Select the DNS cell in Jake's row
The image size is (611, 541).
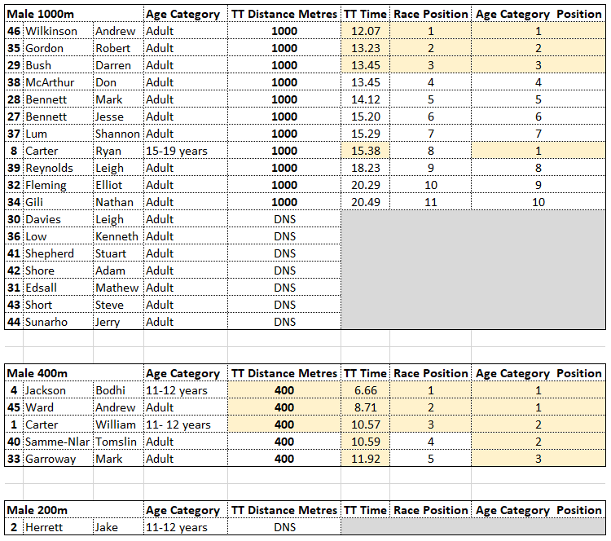tap(284, 527)
